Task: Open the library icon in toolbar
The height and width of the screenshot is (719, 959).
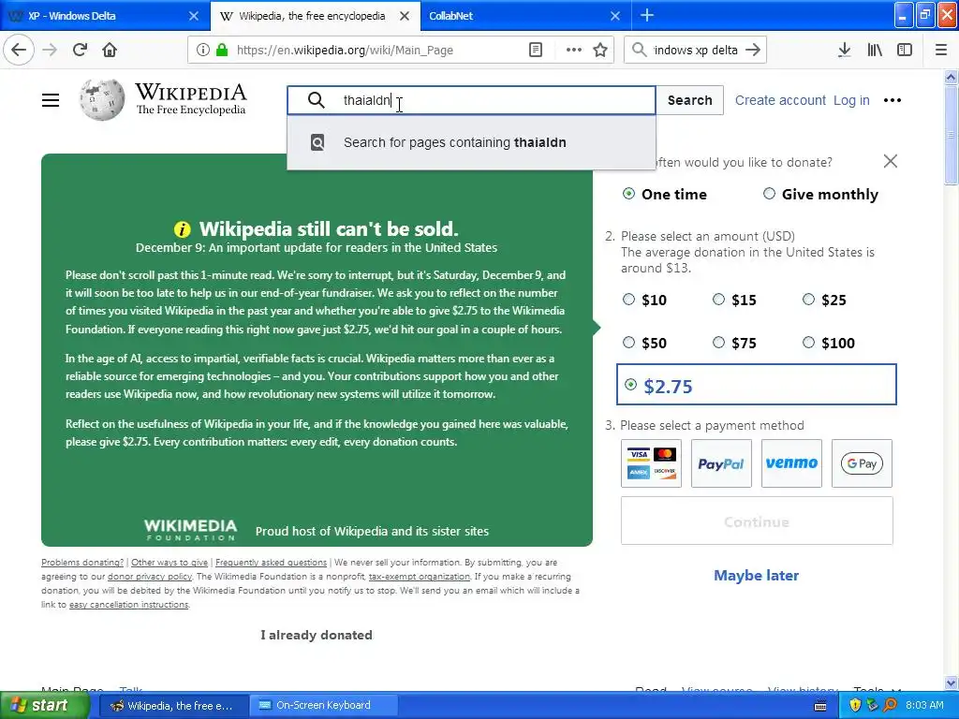Action: 875,50
